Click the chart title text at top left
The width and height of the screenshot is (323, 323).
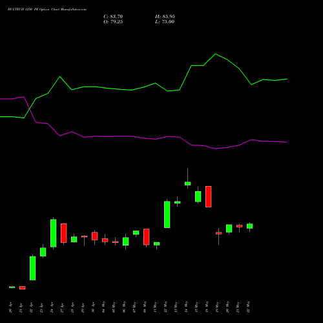point(47,10)
